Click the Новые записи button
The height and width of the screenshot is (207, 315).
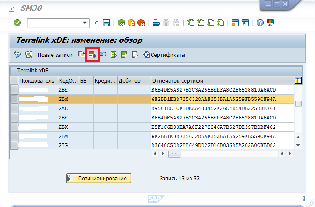click(x=55, y=55)
